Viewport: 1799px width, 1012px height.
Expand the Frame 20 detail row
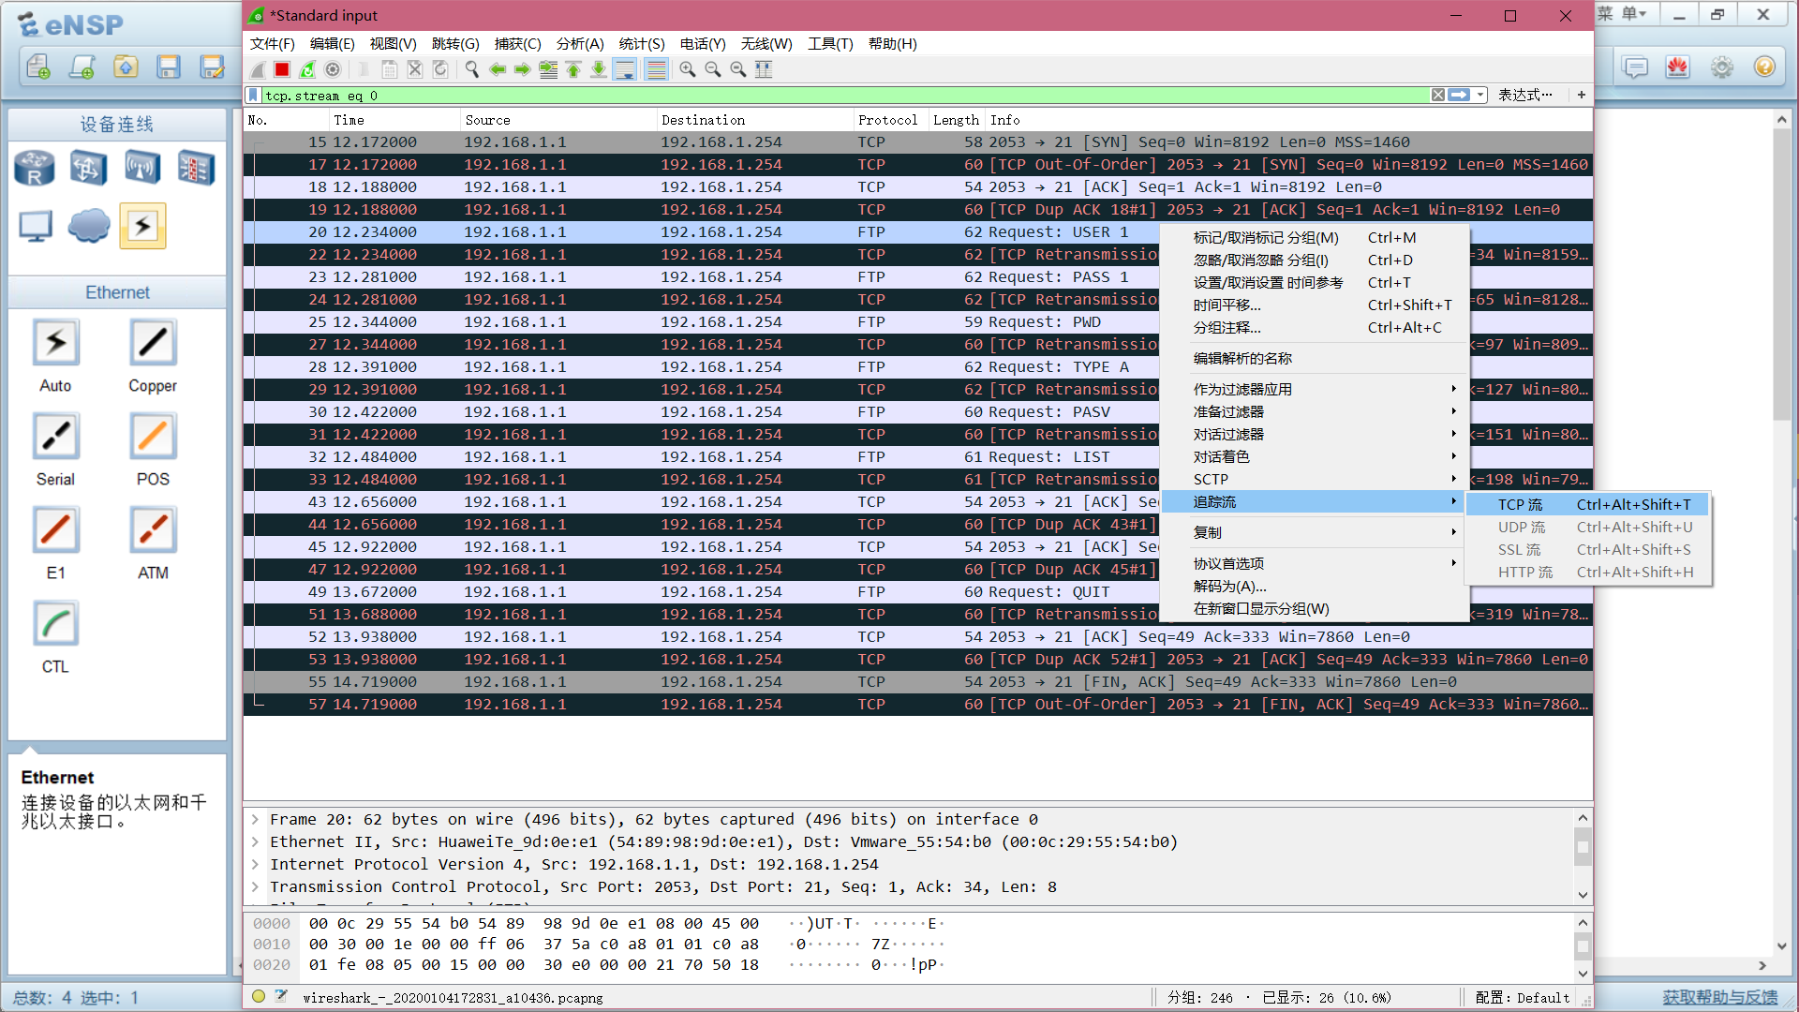[255, 820]
